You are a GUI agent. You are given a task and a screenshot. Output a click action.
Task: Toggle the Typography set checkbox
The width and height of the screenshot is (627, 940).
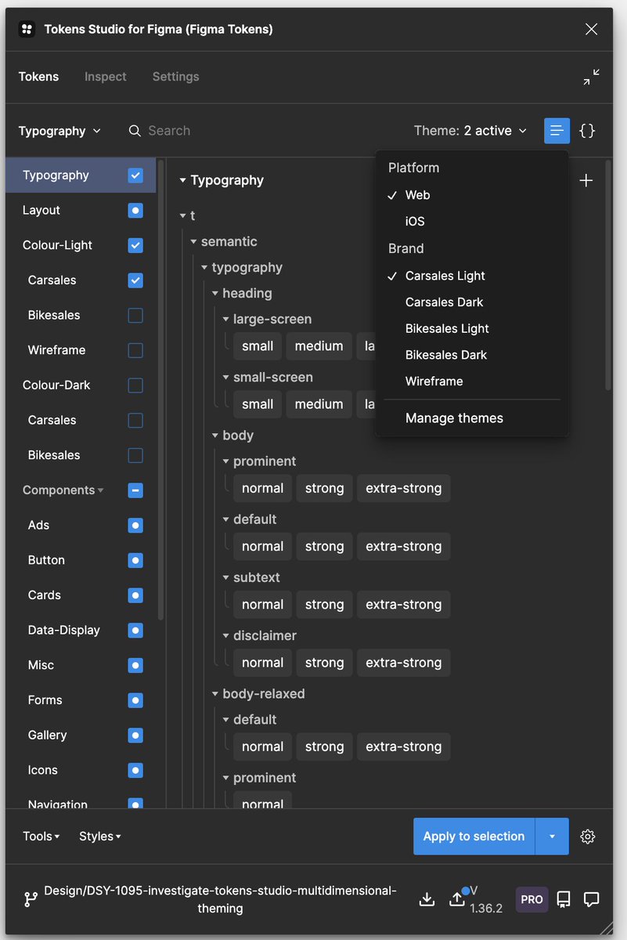[135, 175]
